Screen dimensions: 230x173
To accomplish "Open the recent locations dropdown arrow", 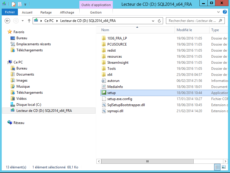I will click(23, 21).
